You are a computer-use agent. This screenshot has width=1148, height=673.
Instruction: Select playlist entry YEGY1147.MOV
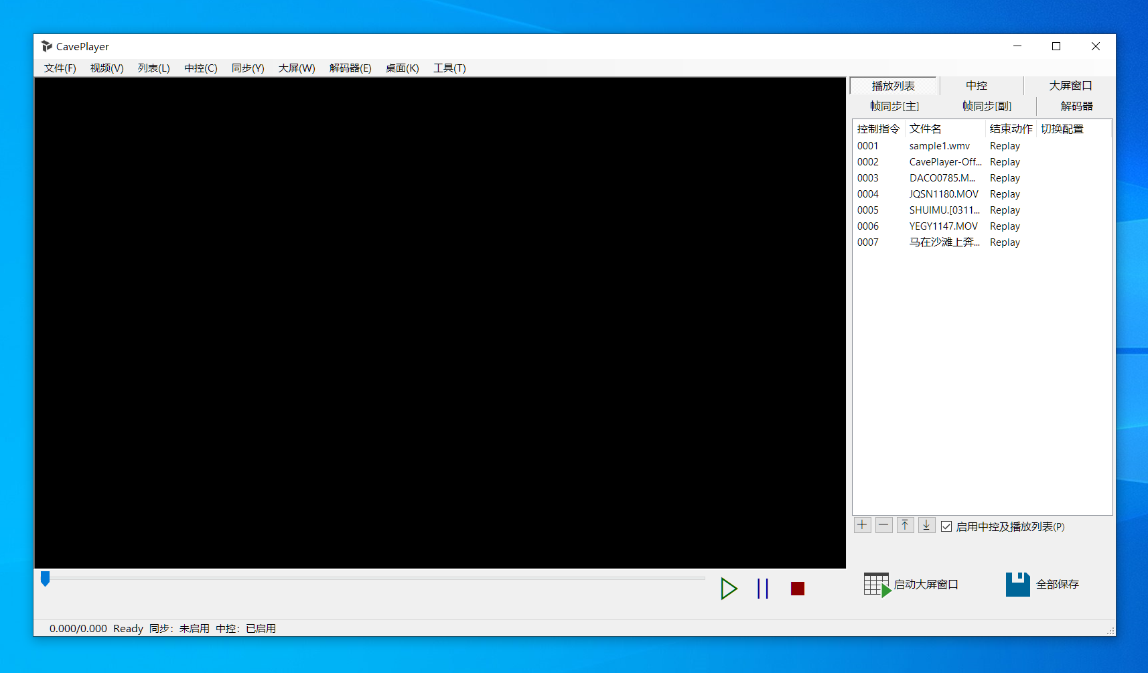click(943, 226)
